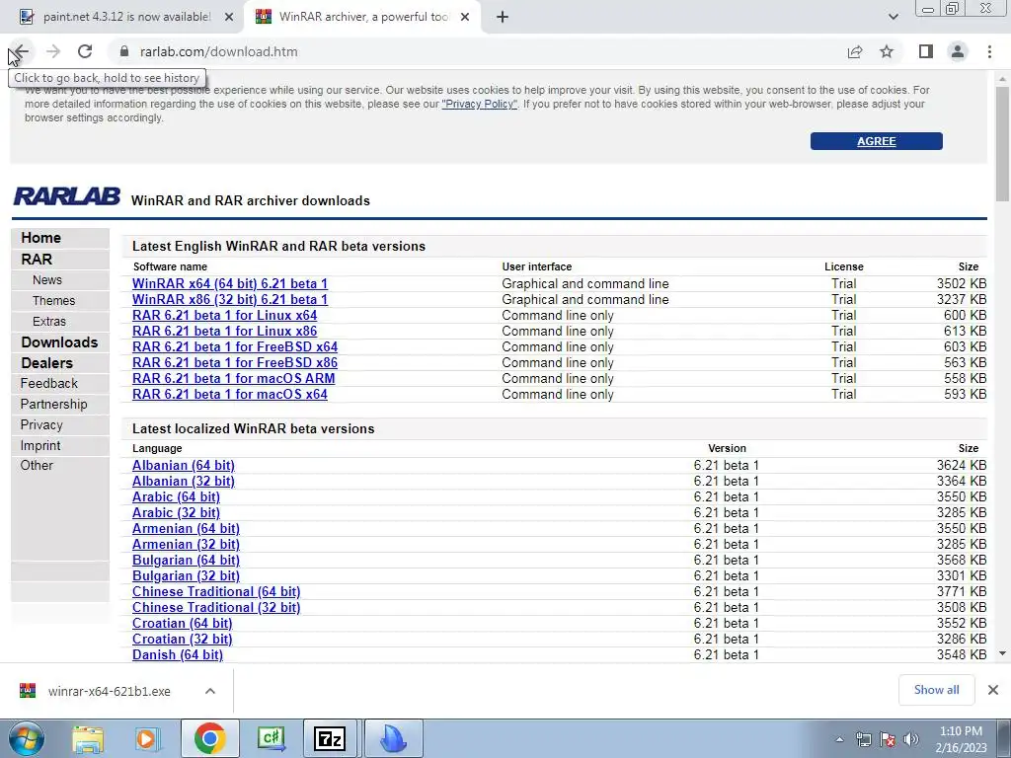
Task: Click the Chrome taskbar icon
Action: (209, 738)
